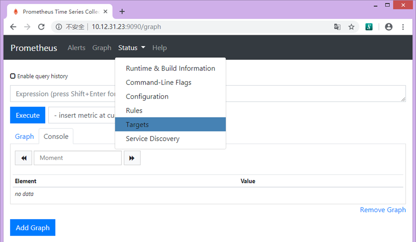Image resolution: width=416 pixels, height=242 pixels.
Task: View site info for insecure connection
Action: click(58, 27)
